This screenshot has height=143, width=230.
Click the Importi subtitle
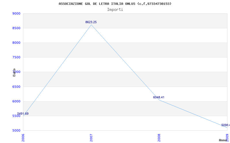(115, 10)
